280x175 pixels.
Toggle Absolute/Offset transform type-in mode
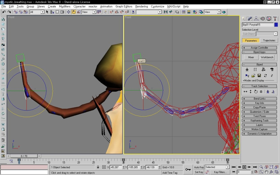[104, 167]
